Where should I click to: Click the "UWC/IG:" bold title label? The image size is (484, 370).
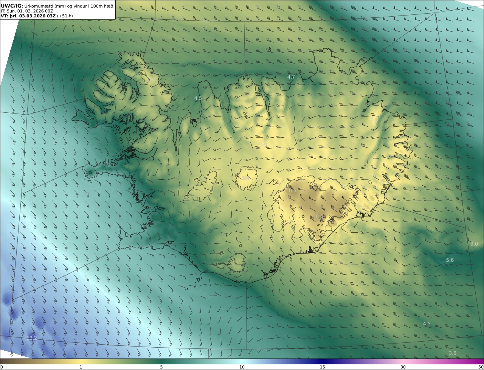coord(12,6)
